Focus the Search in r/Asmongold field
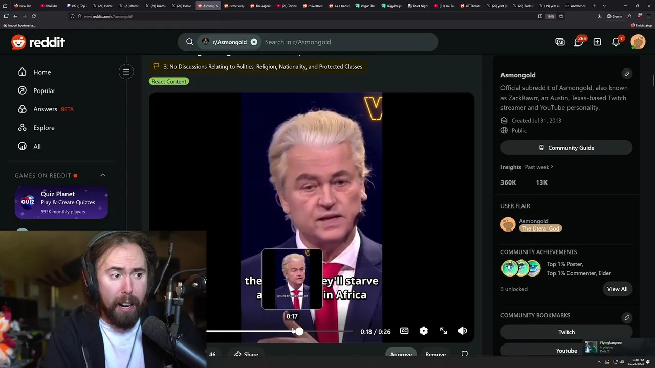This screenshot has height=368, width=655. (348, 42)
